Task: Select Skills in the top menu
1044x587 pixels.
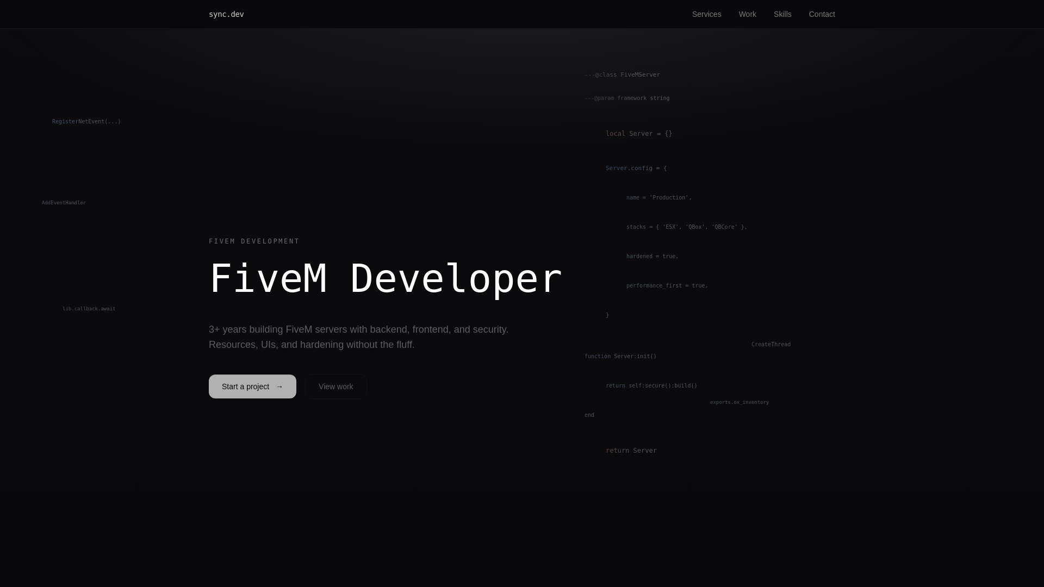Action: (782, 14)
